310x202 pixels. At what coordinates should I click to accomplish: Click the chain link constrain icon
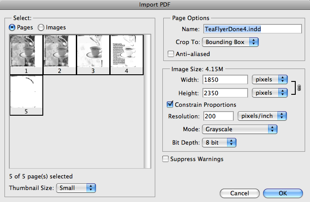(299, 88)
